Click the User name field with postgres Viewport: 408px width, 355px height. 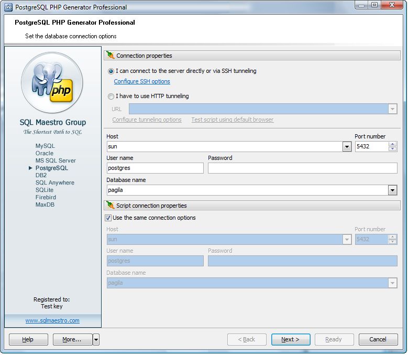(x=155, y=168)
